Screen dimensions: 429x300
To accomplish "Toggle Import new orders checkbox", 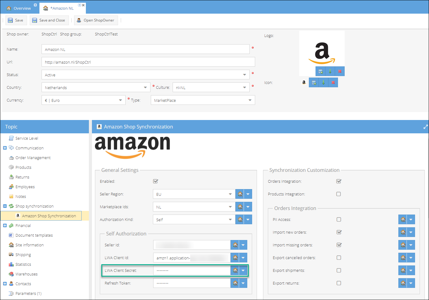I will 339,232.
